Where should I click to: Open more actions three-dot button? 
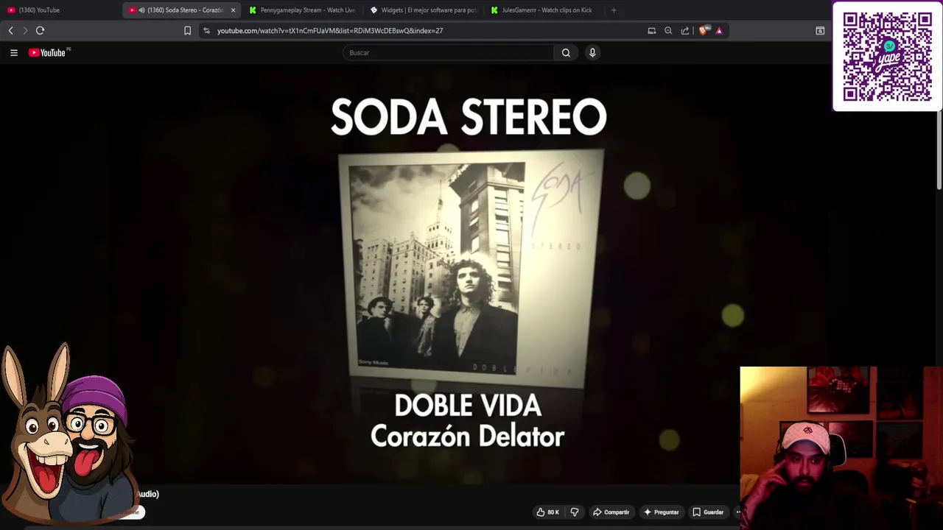tap(738, 512)
